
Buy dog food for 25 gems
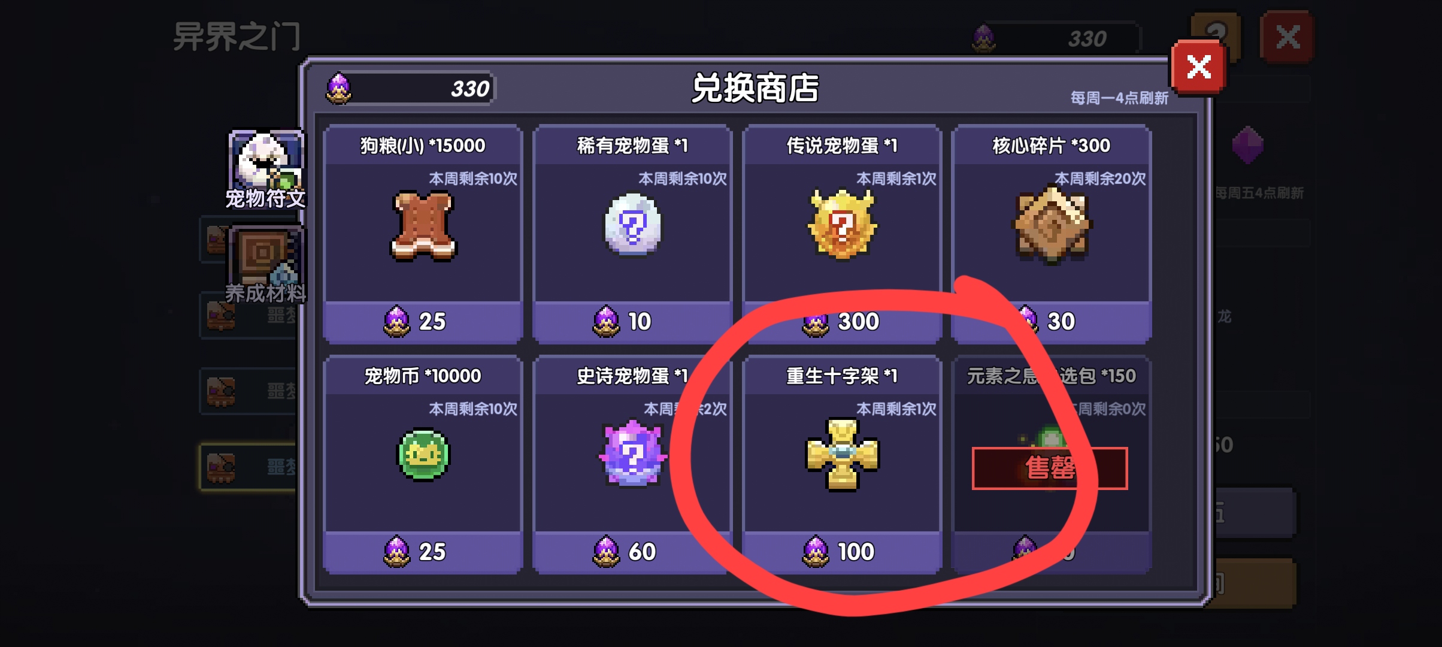pos(423,322)
